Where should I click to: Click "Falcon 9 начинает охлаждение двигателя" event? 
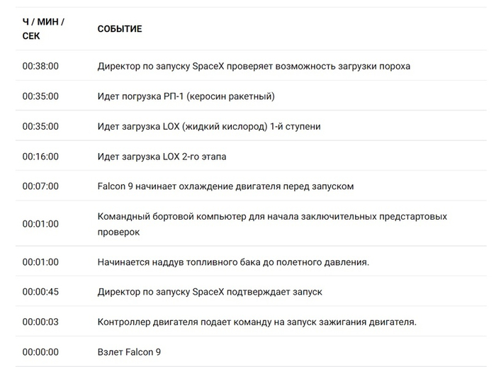click(225, 186)
